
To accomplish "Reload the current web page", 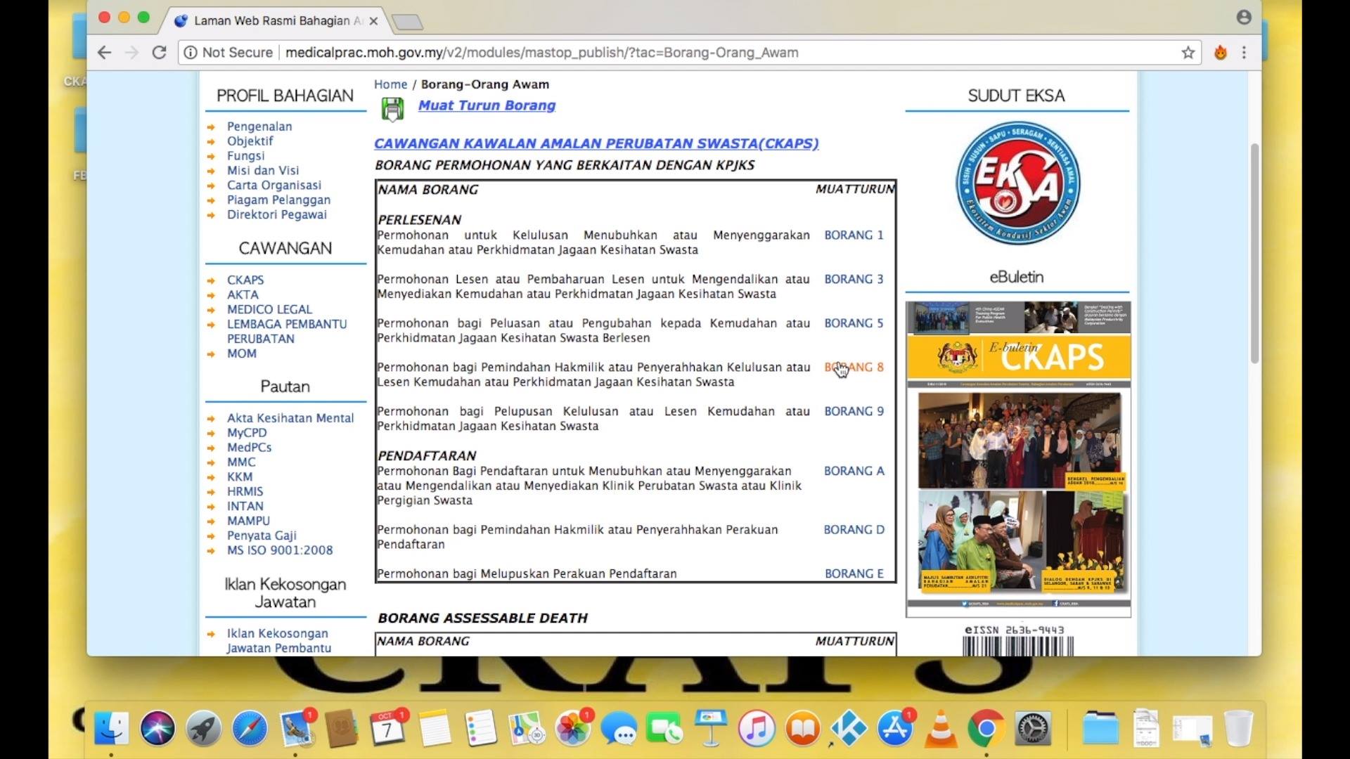I will 160,53.
